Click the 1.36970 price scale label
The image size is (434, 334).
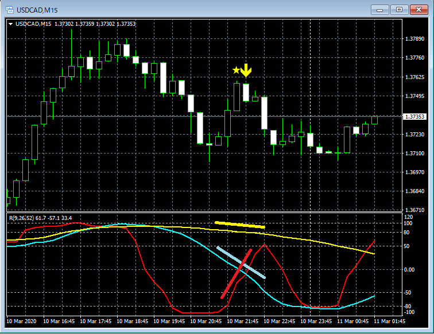[414, 172]
